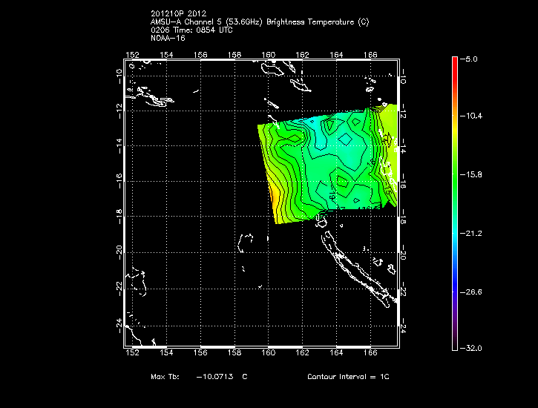
Task: Select the -15.8 colorbar tick label
Action: pyautogui.click(x=470, y=174)
